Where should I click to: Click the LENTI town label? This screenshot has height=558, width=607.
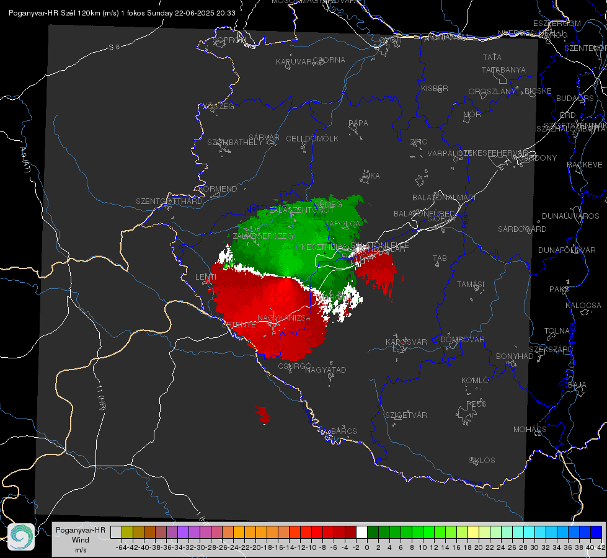(x=206, y=277)
